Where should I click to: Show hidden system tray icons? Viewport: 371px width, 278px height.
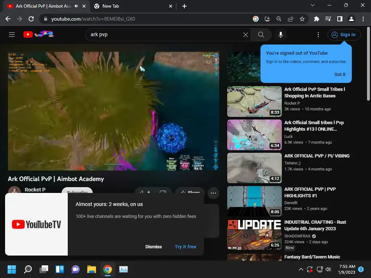pos(301,269)
